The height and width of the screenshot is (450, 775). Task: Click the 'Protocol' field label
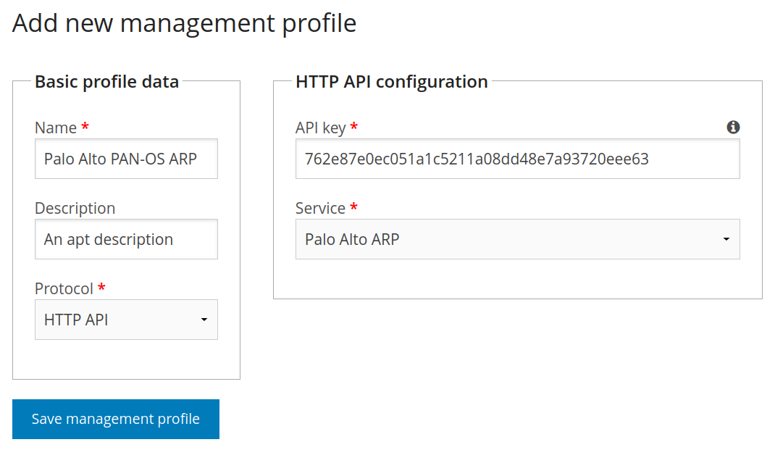click(x=64, y=288)
